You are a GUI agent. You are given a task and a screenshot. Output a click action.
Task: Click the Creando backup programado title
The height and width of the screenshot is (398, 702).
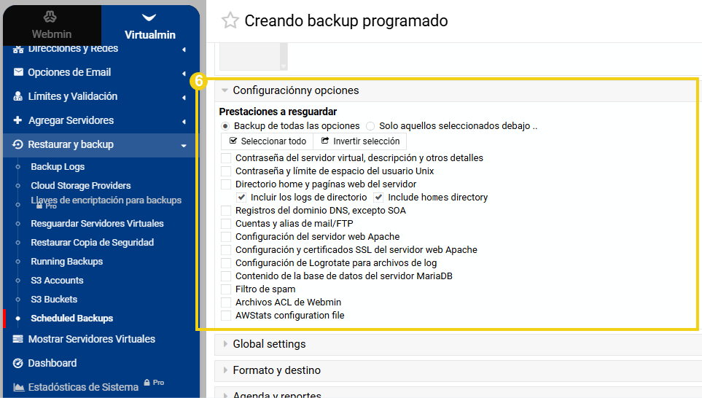(346, 20)
